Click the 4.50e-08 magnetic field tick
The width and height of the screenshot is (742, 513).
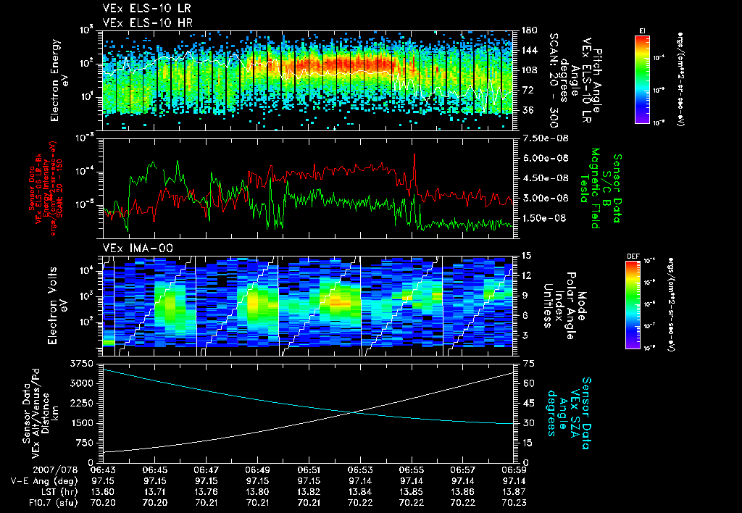click(x=544, y=178)
